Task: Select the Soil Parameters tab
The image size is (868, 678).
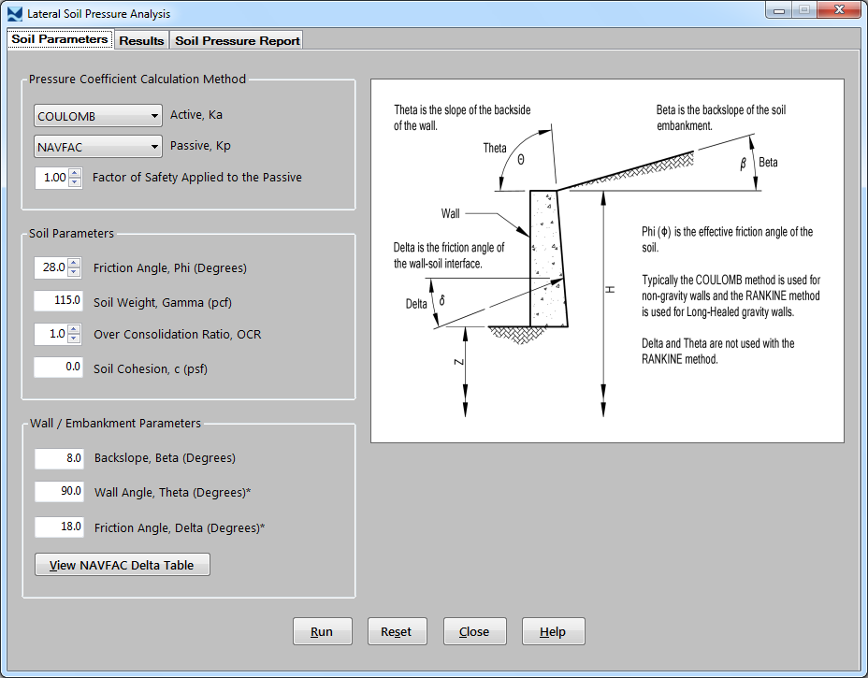Action: pos(60,40)
